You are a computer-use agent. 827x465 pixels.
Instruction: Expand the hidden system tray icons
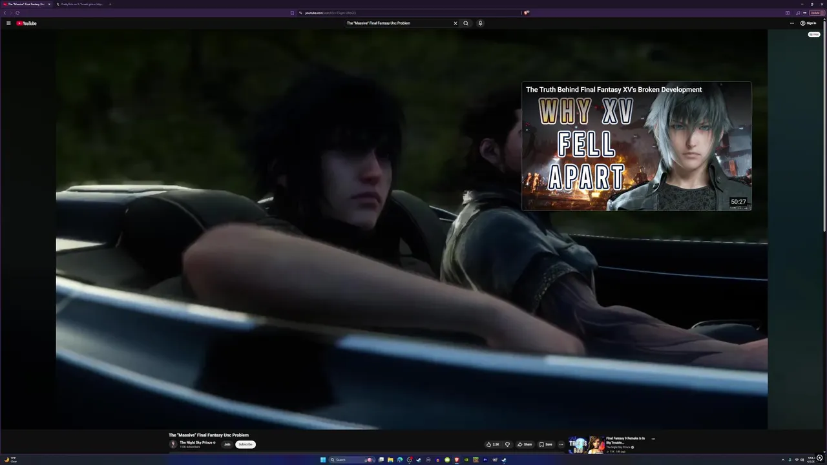(x=783, y=460)
